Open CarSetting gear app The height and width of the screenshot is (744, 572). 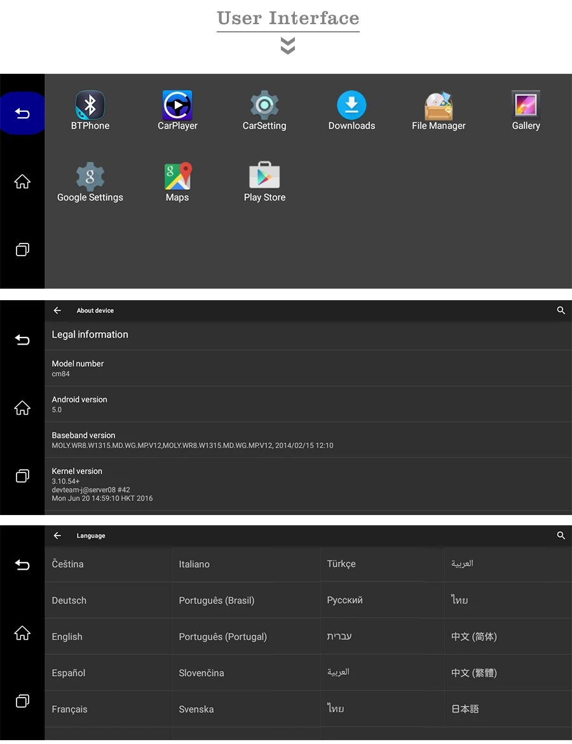264,111
